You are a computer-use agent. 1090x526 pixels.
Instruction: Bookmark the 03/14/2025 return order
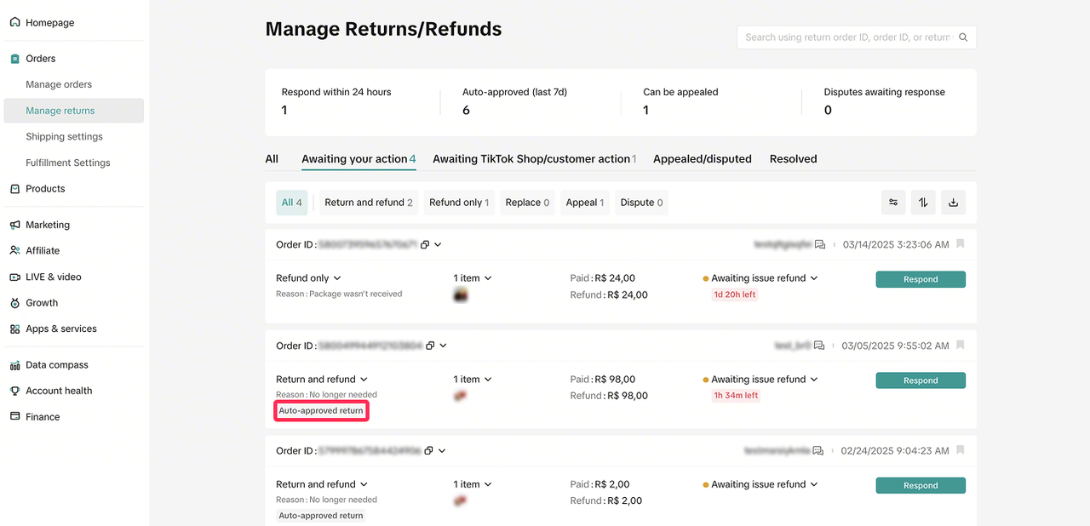click(x=961, y=244)
